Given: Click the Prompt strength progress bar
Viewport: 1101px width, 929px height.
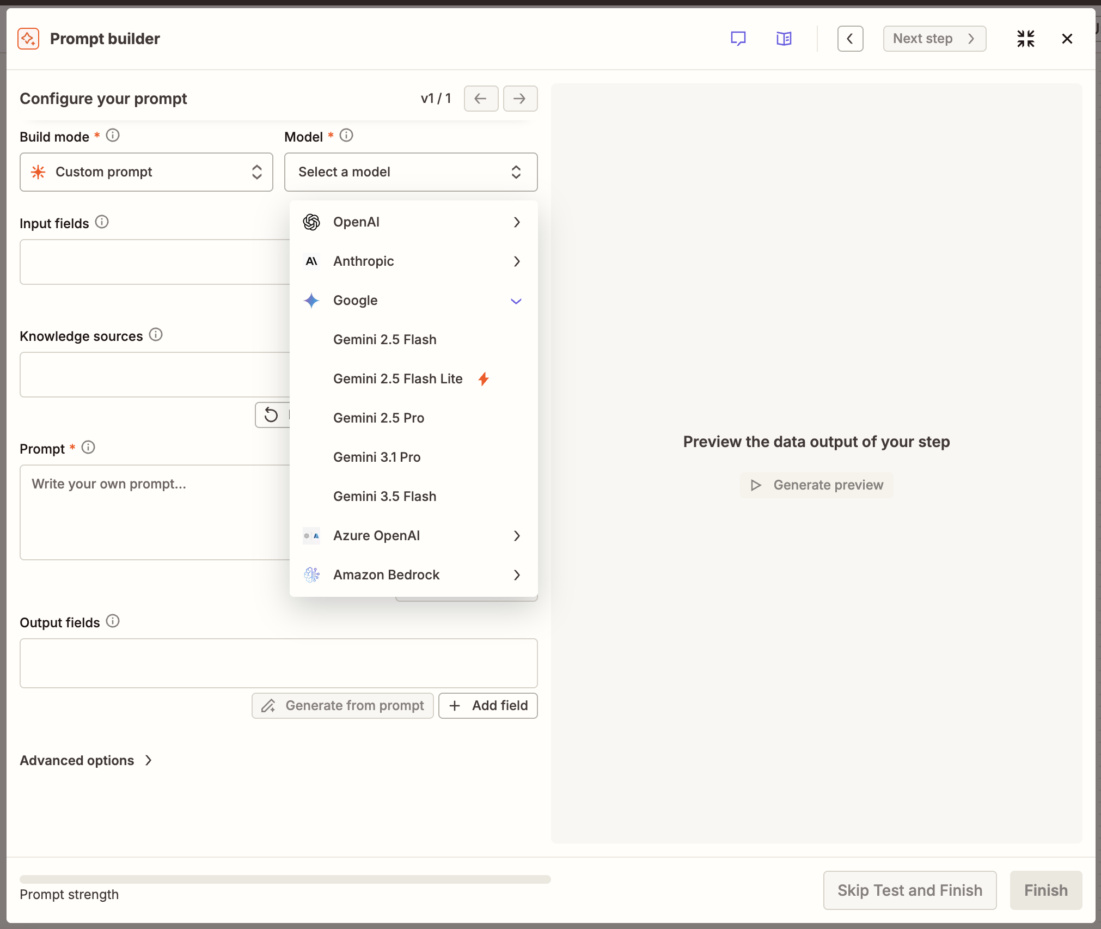Looking at the screenshot, I should [x=285, y=879].
